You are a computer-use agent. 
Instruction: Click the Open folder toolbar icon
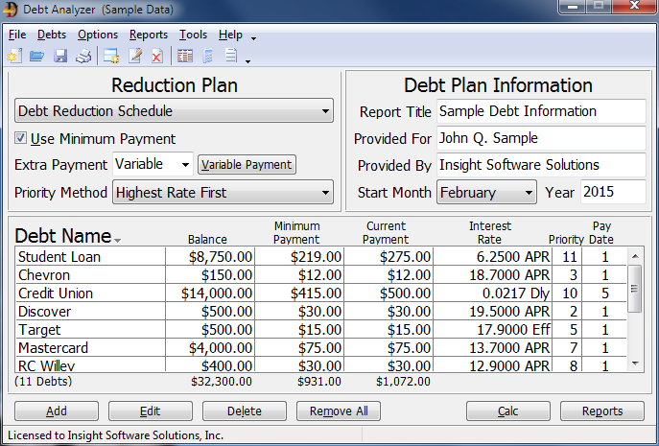tap(36, 56)
